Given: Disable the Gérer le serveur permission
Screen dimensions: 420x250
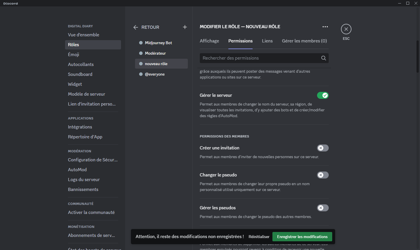Looking at the screenshot, I should coord(323,95).
